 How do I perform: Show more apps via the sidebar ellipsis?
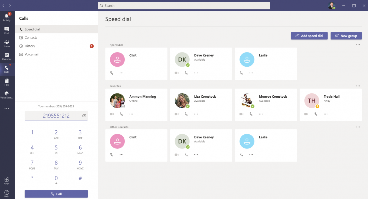pyautogui.click(x=7, y=108)
